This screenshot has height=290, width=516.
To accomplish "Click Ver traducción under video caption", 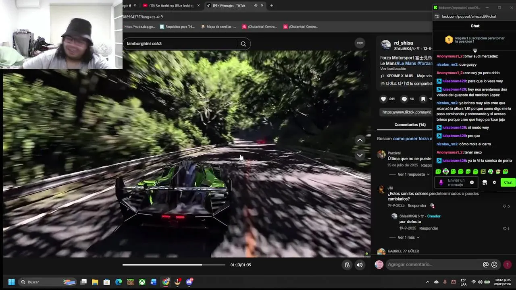I will pos(393,69).
